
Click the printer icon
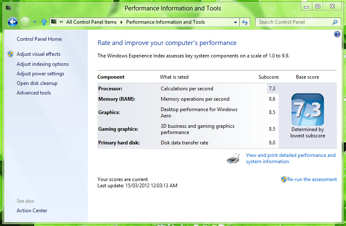click(x=233, y=158)
